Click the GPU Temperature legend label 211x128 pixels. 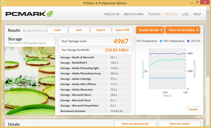point(174,41)
